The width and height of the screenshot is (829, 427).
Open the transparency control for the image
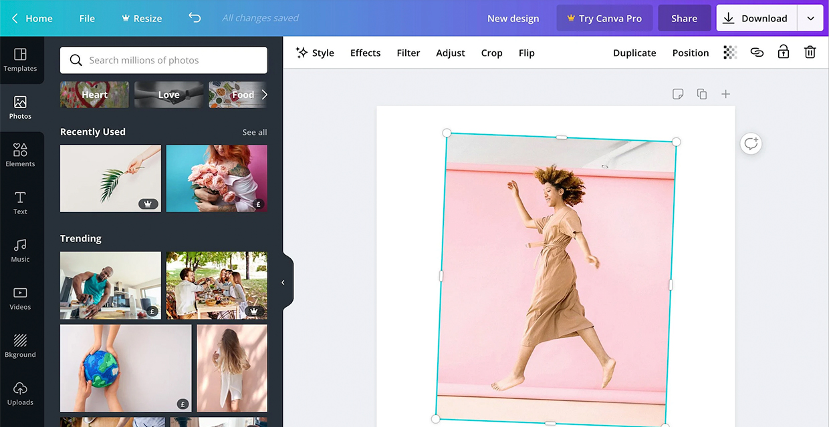pos(729,52)
